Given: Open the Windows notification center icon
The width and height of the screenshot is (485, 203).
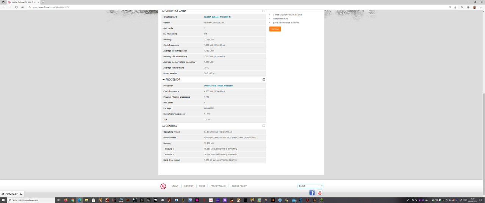Looking at the screenshot, I should tap(480, 200).
